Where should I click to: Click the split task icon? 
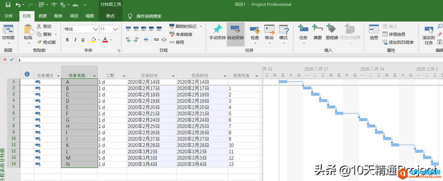click(146, 40)
